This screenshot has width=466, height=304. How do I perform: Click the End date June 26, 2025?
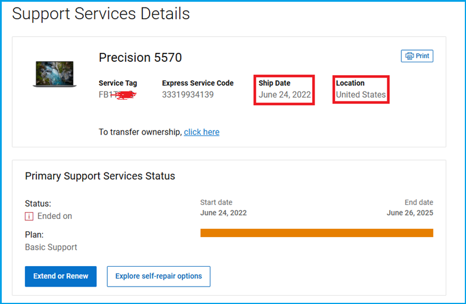(410, 213)
